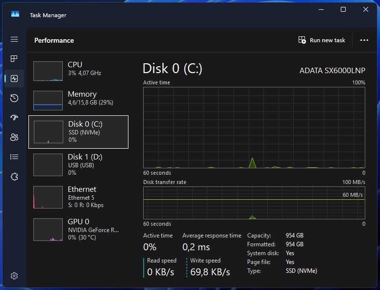The image size is (380, 290).
Task: Click the 0 KB/s read speed value
Action: pos(160,272)
